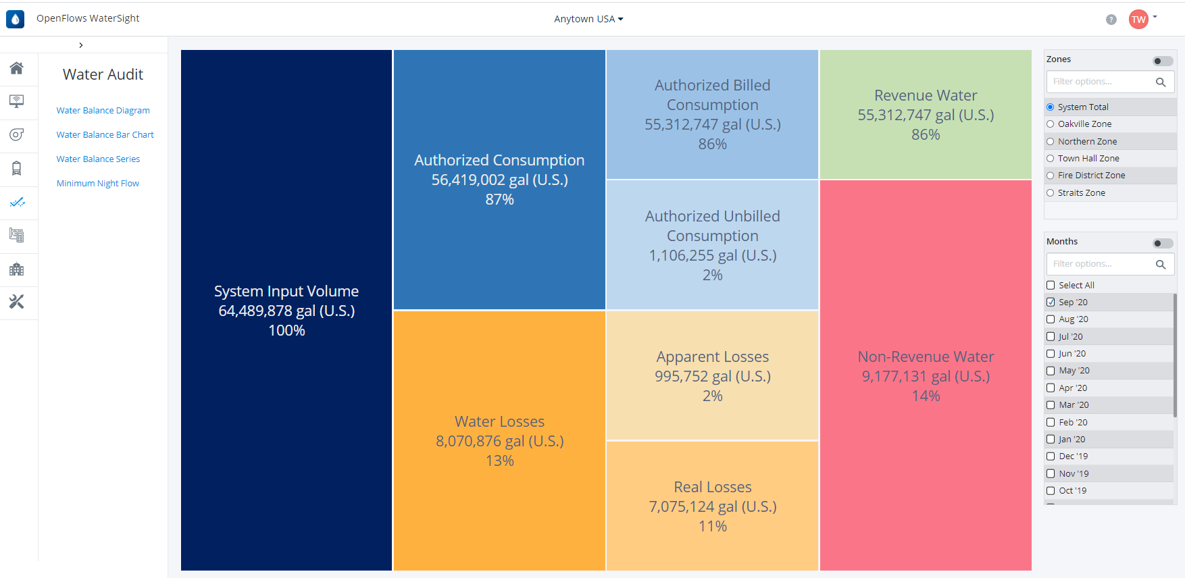Screen dimensions: 1185x578
Task: Open the tools wrench sidebar icon
Action: pos(17,302)
